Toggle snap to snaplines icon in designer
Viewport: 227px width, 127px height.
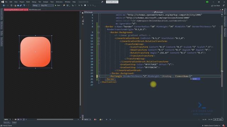point(21,120)
